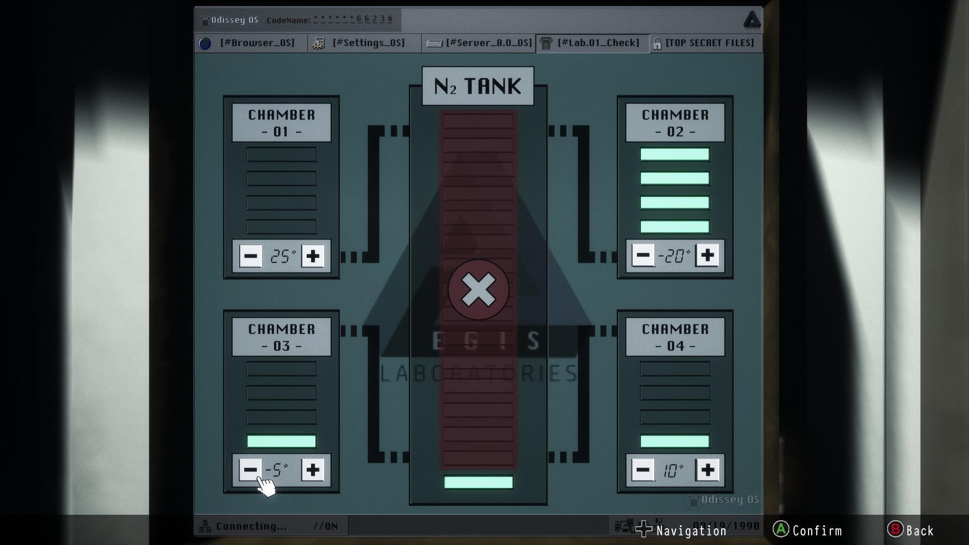
Task: Click the CHAMBER - 03 - header
Action: pyautogui.click(x=282, y=337)
